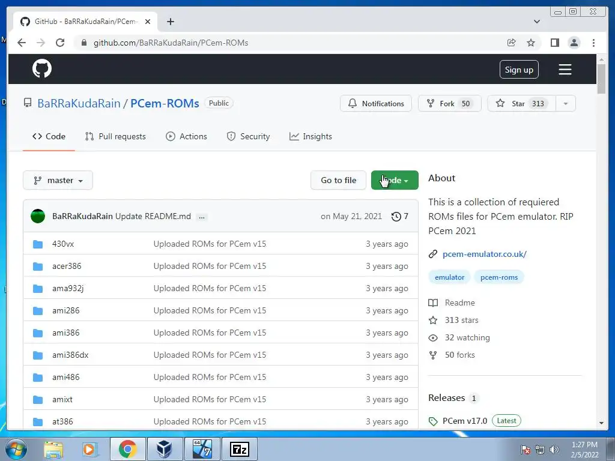Screen dimensions: 615x461
Task: Open the ami386dx folder
Action: [70, 355]
